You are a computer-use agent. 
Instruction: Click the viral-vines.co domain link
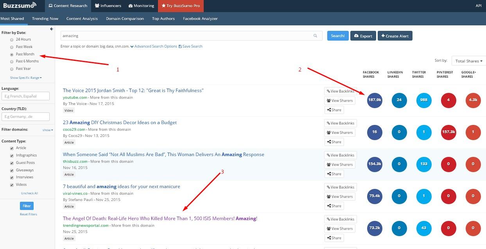coord(75,194)
